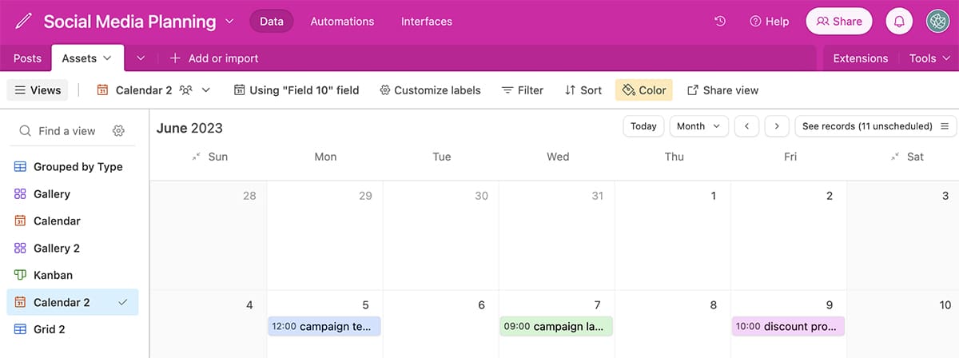Switch to the Posts table tab
Image resolution: width=959 pixels, height=358 pixels.
pyautogui.click(x=27, y=58)
